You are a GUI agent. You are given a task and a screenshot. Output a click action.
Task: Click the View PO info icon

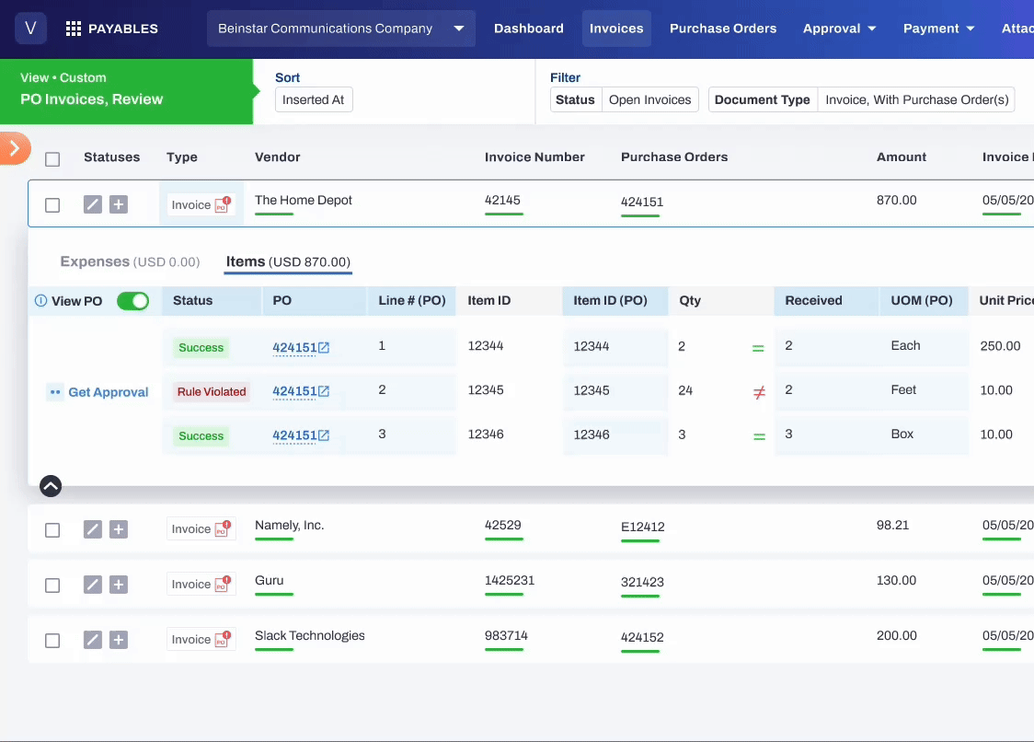point(40,301)
